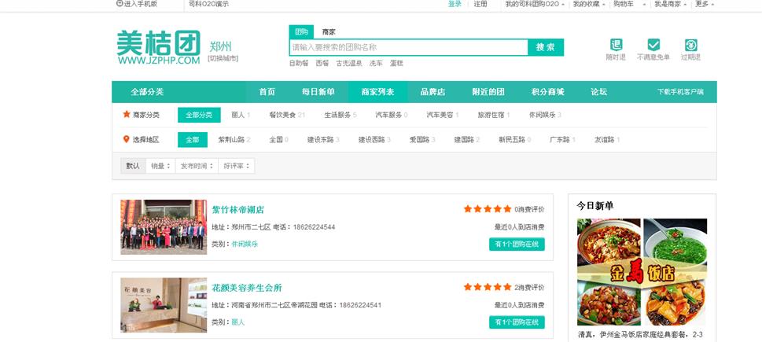
Task: Click the 随时退 refund-anytime icon
Action: point(616,45)
